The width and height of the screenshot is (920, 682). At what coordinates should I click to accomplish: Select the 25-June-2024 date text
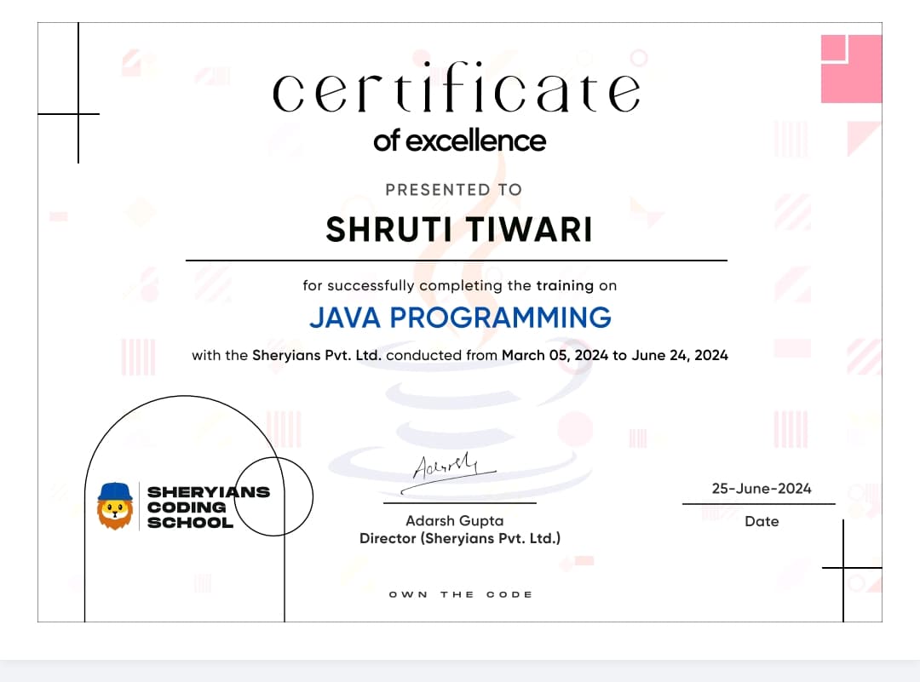[x=762, y=488]
